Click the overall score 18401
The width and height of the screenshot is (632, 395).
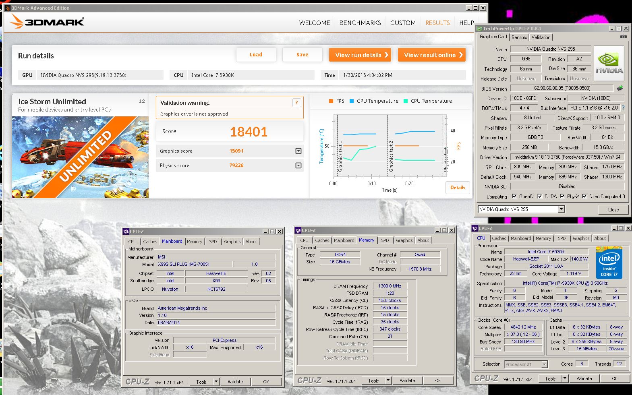coord(249,132)
